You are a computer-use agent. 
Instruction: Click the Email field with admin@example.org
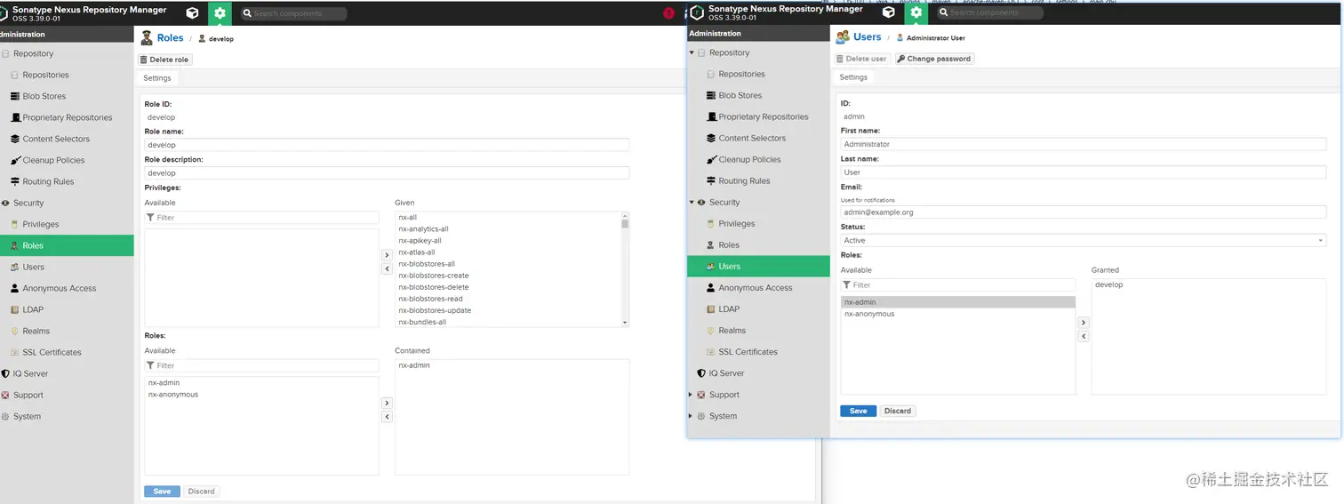pyautogui.click(x=1083, y=212)
